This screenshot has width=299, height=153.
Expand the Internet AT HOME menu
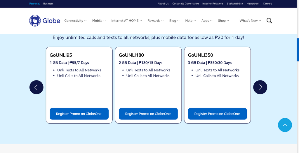pos(127,21)
